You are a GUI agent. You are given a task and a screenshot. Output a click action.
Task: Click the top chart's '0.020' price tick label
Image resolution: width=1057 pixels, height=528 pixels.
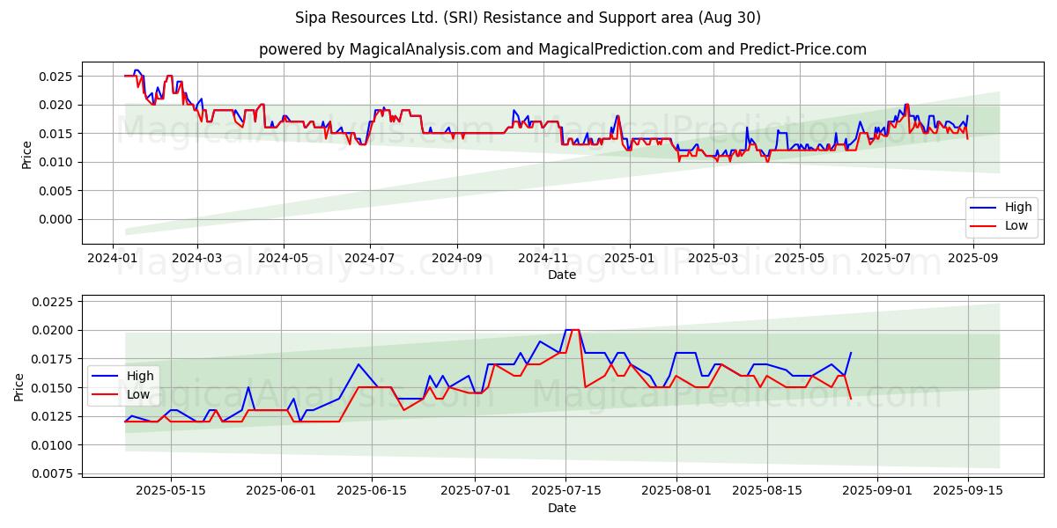tap(56, 105)
